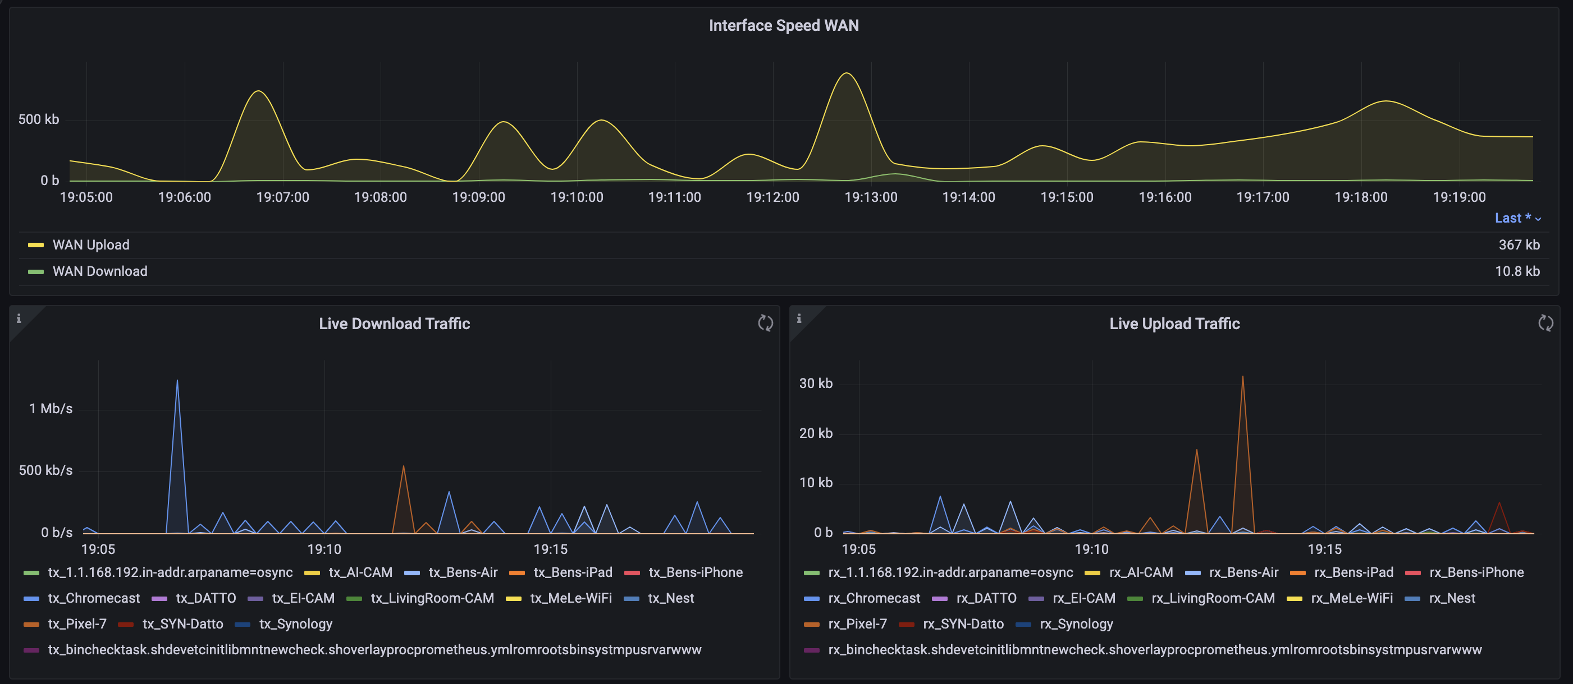Open Live Download Traffic panel title menu
1573x684 pixels.
[395, 323]
